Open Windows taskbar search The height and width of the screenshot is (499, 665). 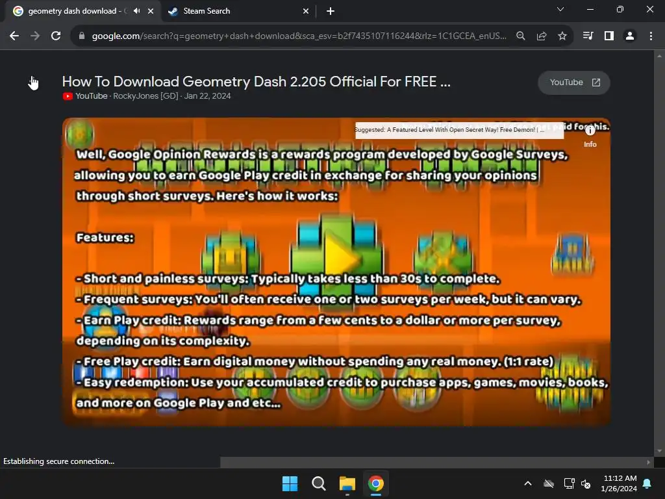click(318, 483)
